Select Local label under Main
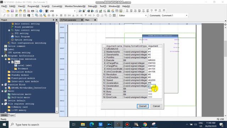This screenshot has width=227, height=128. (25, 65)
